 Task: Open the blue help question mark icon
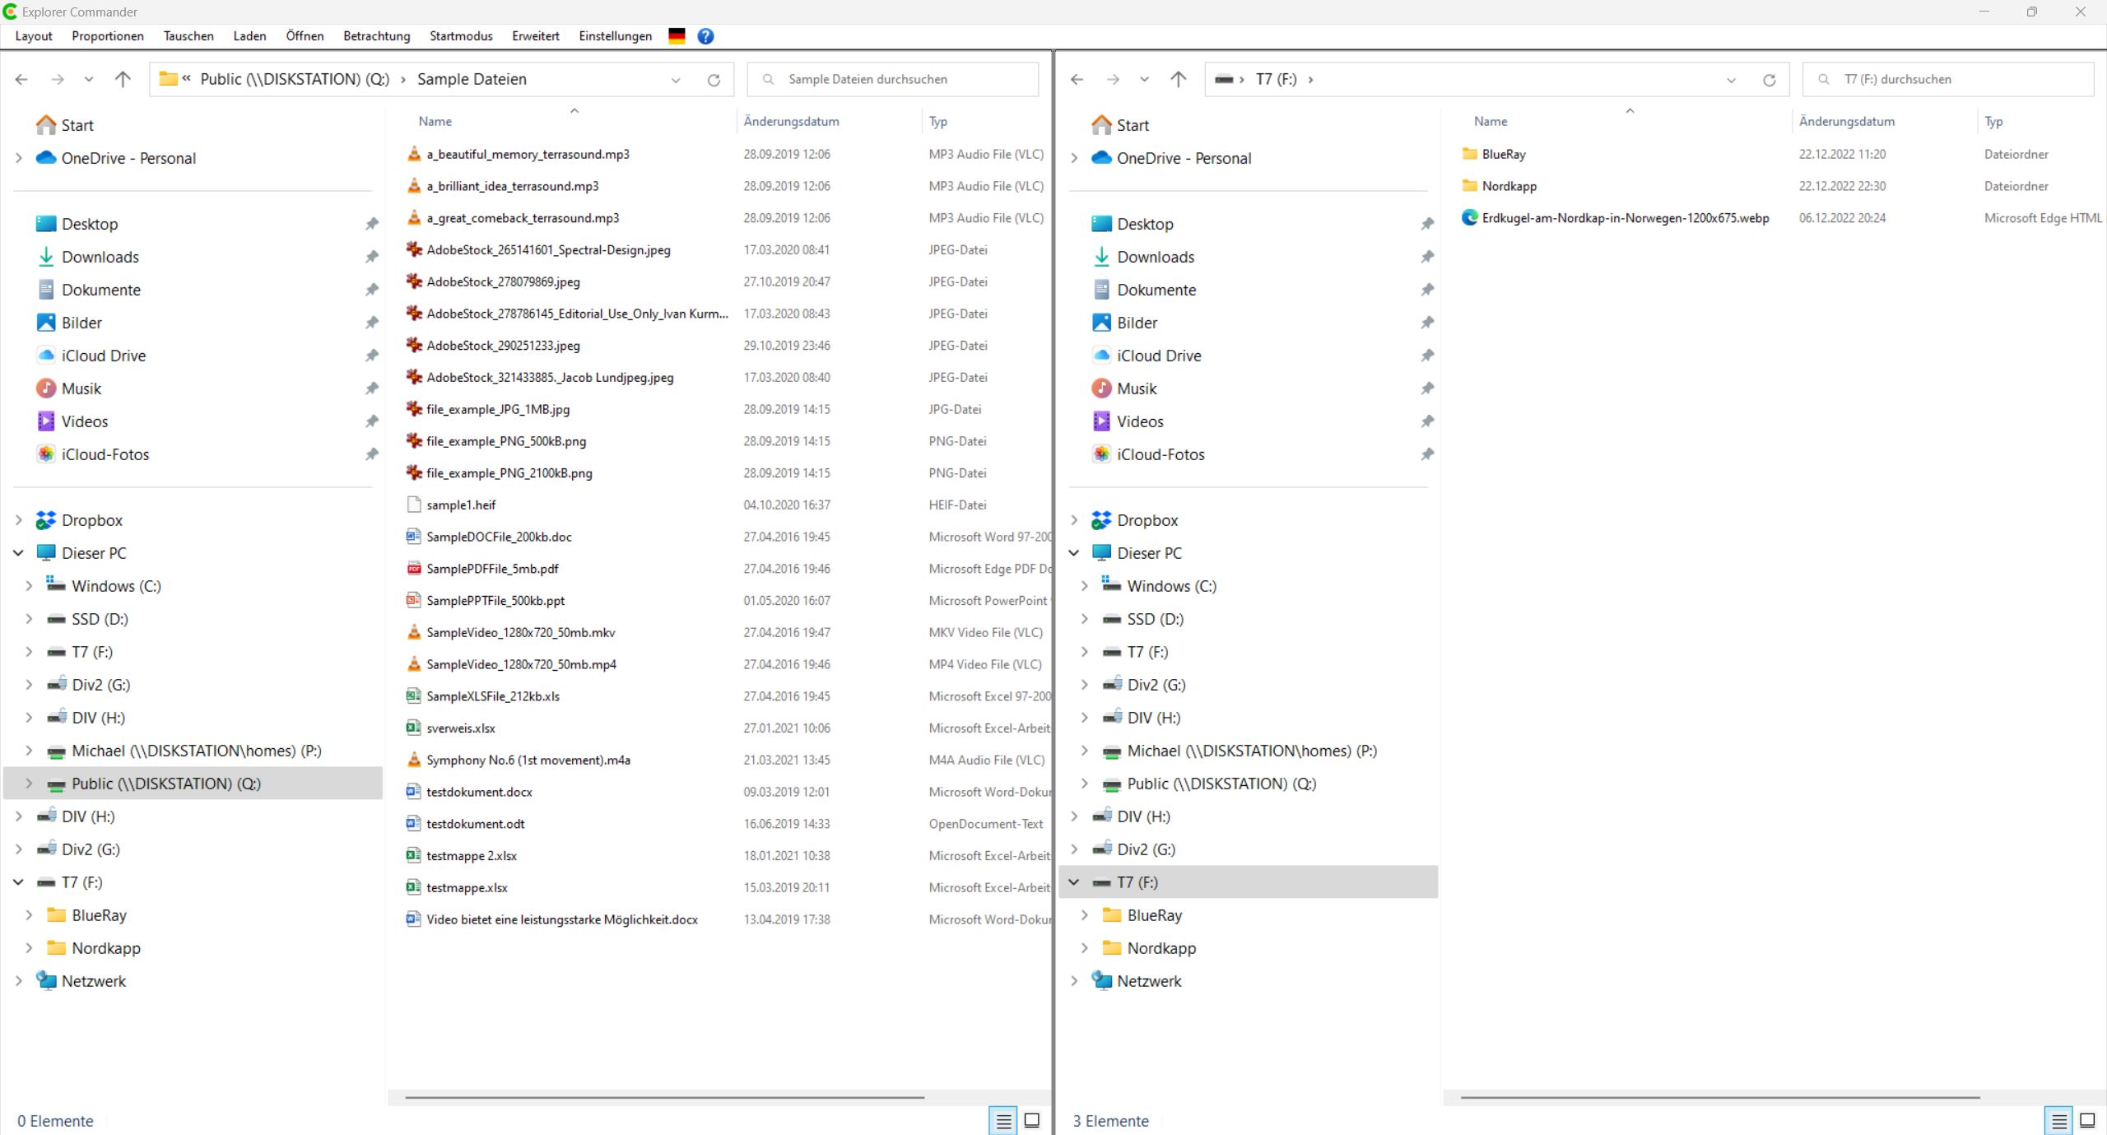pos(705,36)
